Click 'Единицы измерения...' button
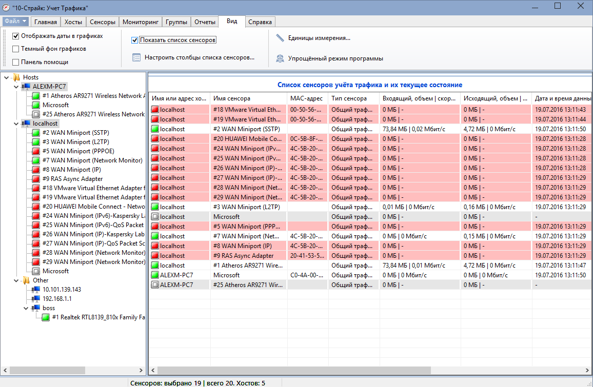593x387 pixels. pos(313,38)
